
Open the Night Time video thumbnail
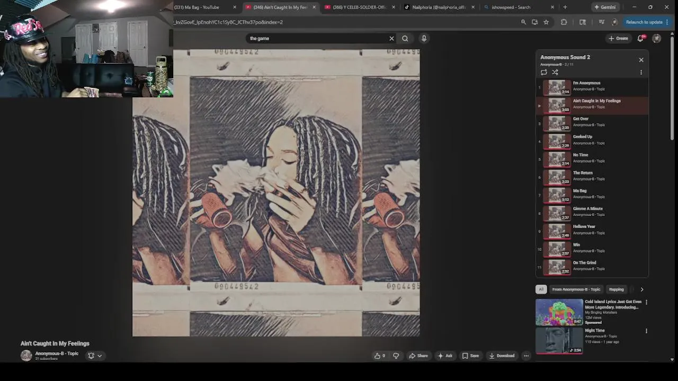(559, 341)
